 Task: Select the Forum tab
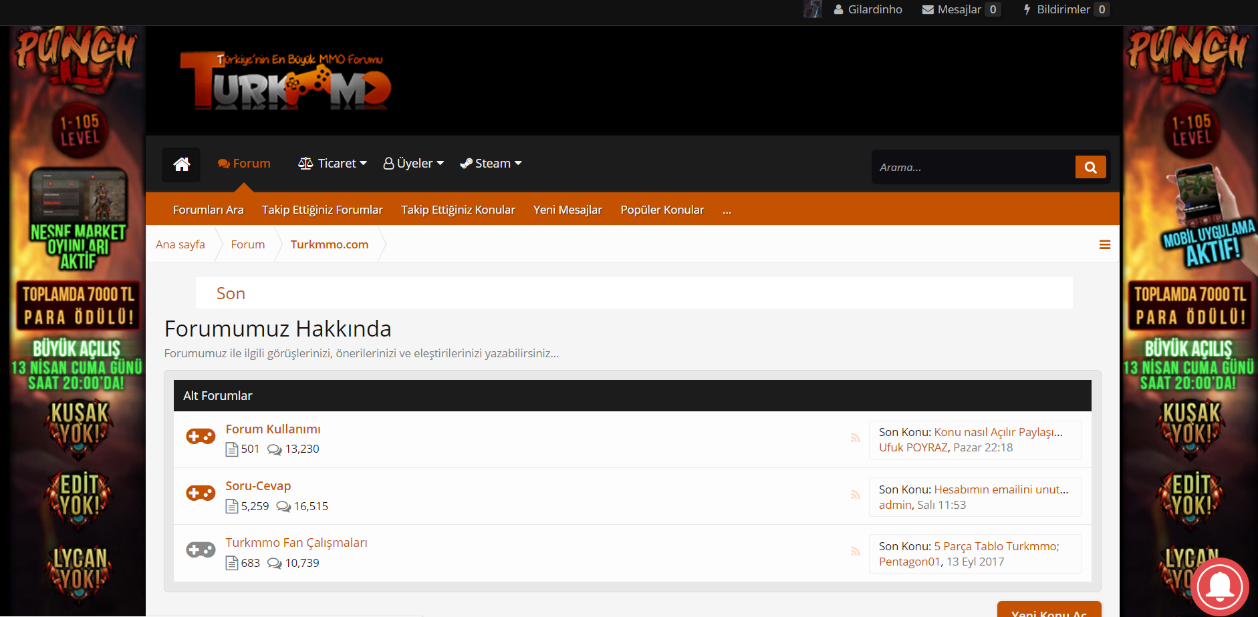click(x=244, y=164)
